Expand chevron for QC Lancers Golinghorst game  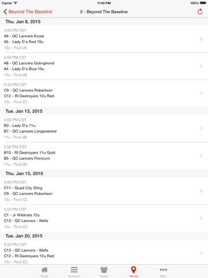point(201,66)
